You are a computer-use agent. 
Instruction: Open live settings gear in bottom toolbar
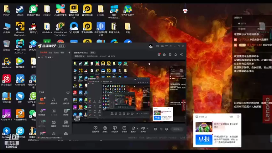[167, 129]
